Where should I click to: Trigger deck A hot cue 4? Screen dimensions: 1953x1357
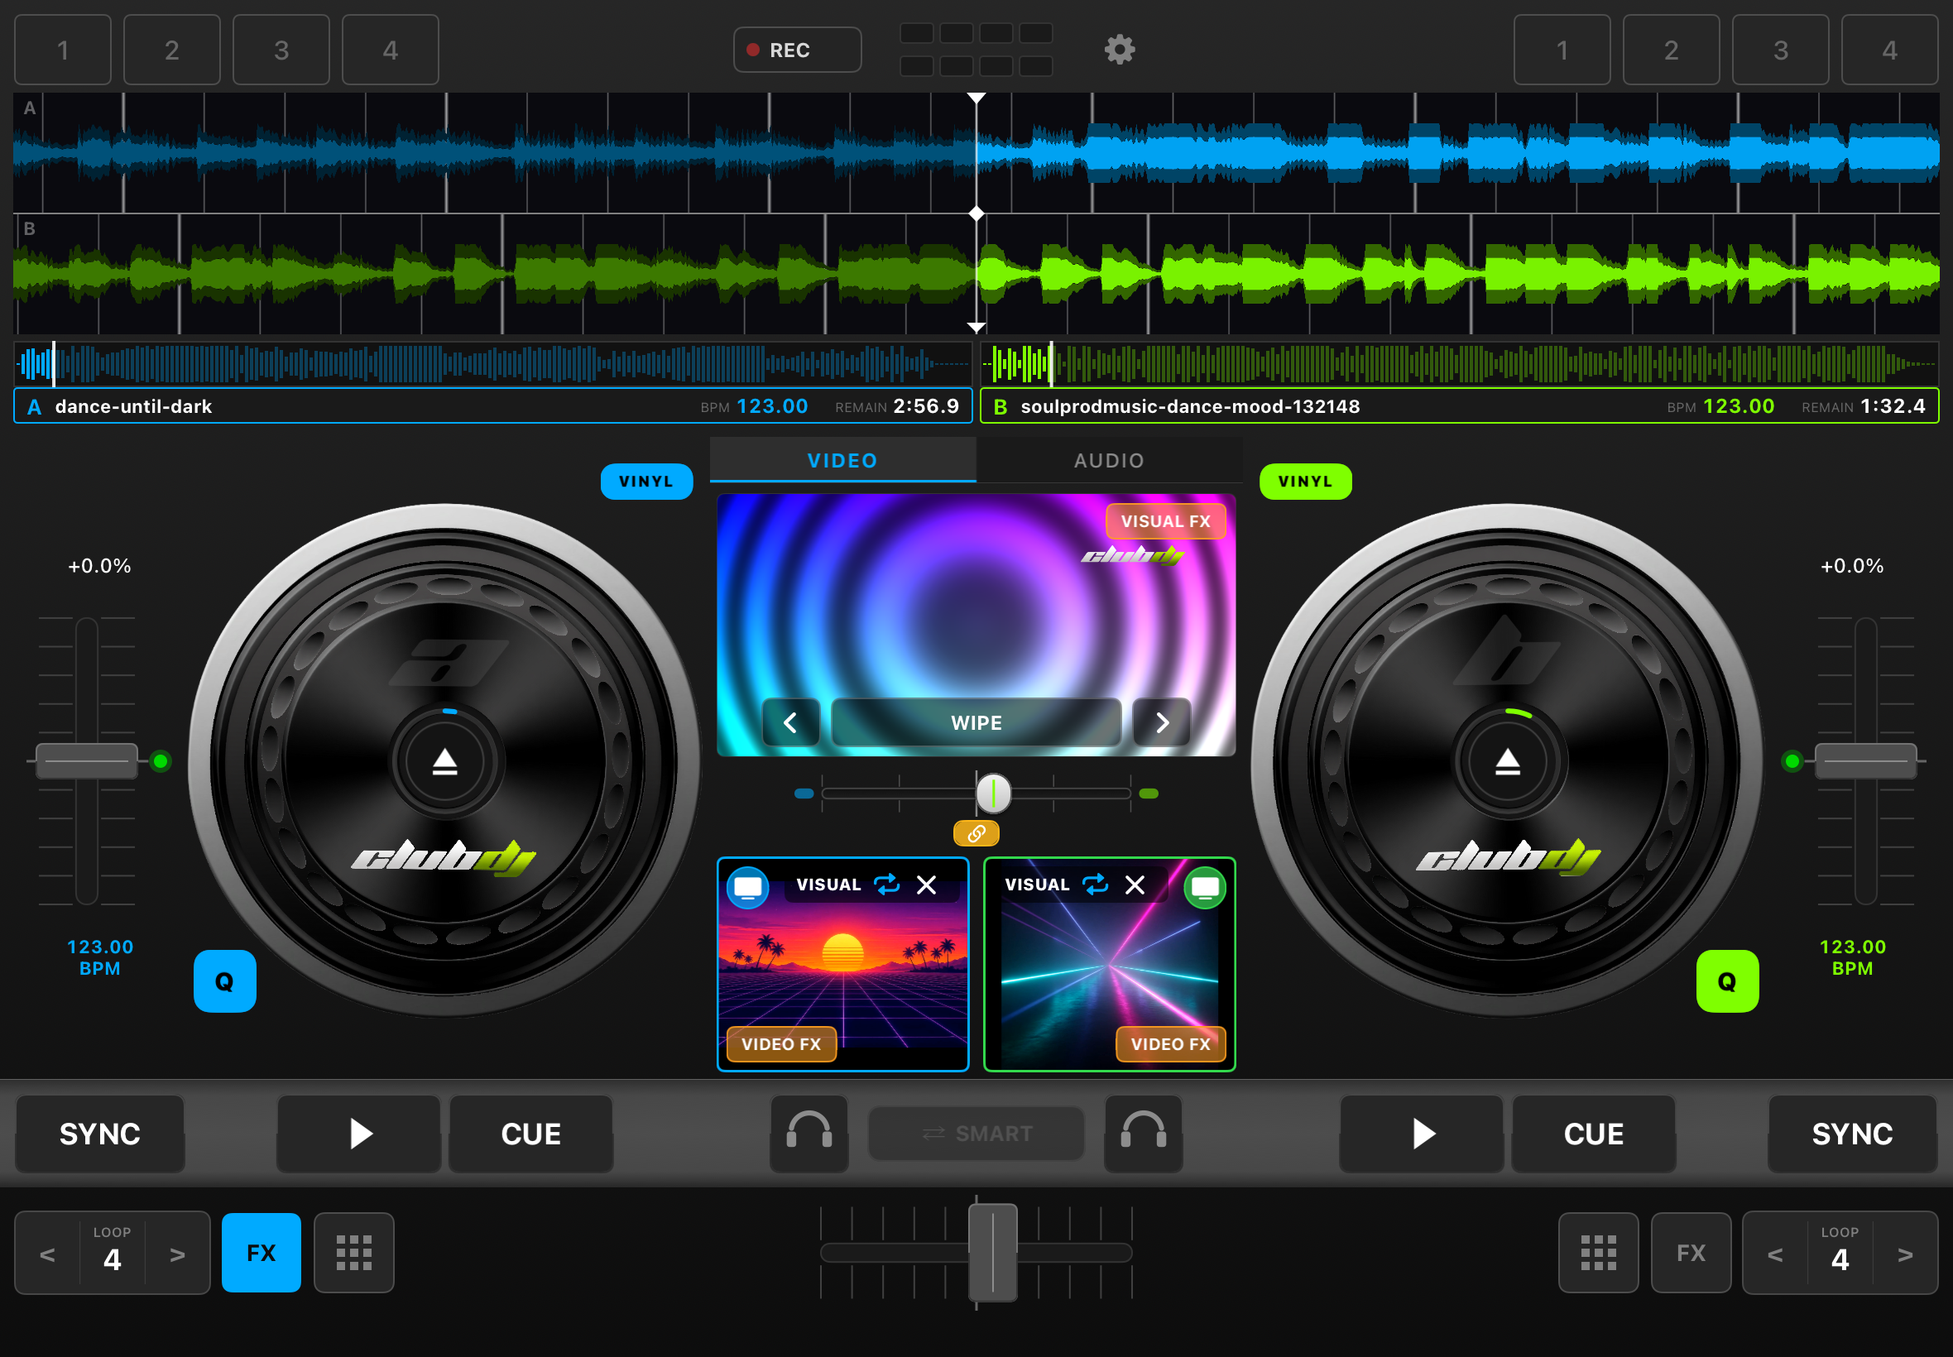[391, 50]
